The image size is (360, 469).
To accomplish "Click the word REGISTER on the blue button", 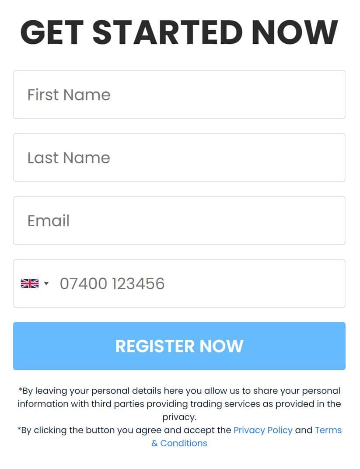I will pyautogui.click(x=155, y=346).
